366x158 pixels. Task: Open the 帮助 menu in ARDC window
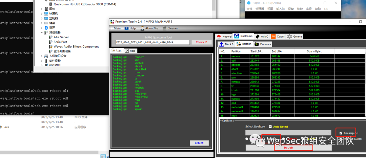pos(318,9)
